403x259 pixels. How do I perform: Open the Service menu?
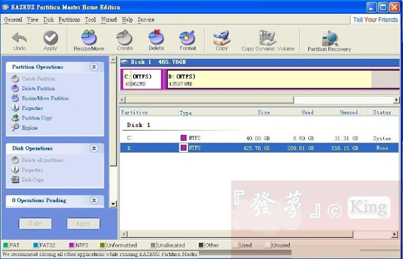[146, 20]
